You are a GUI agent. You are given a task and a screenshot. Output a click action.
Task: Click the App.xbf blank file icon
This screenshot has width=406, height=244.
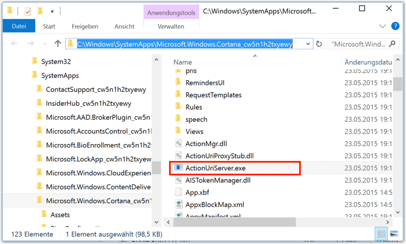[178, 192]
